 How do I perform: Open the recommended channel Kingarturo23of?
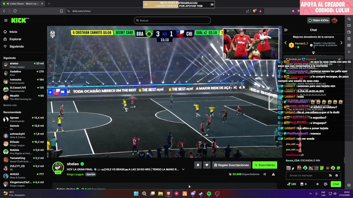coord(23,184)
